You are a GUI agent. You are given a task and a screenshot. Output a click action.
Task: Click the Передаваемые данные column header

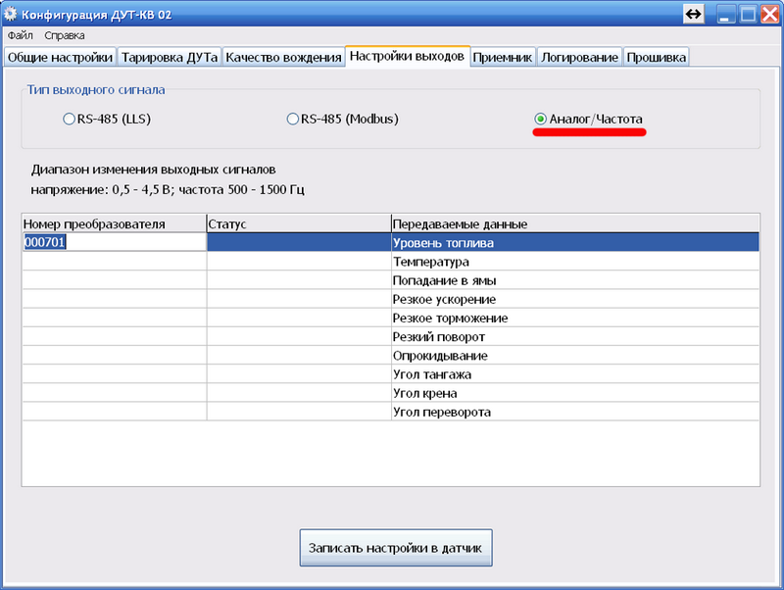coord(575,223)
